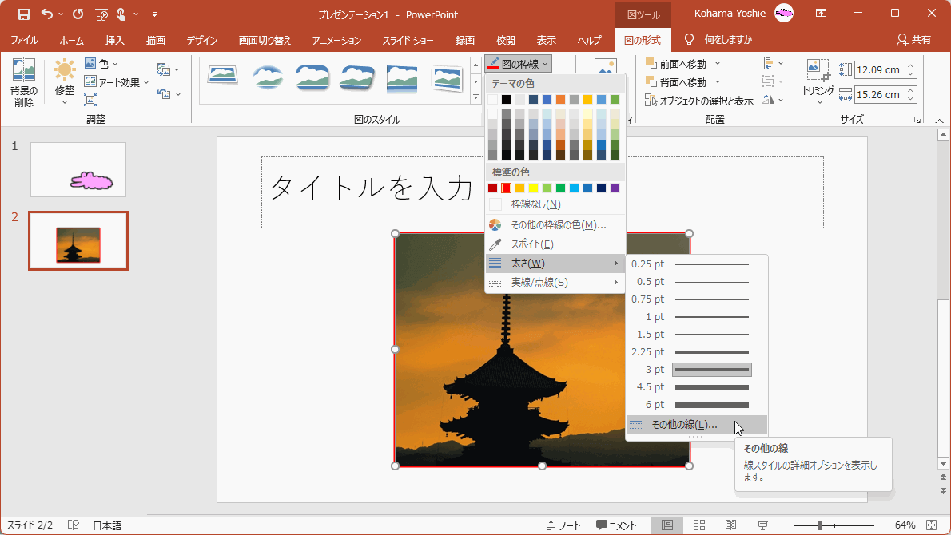Viewport: 951px width, 535px height.
Task: Select slide 2 thumbnail
Action: 78,240
